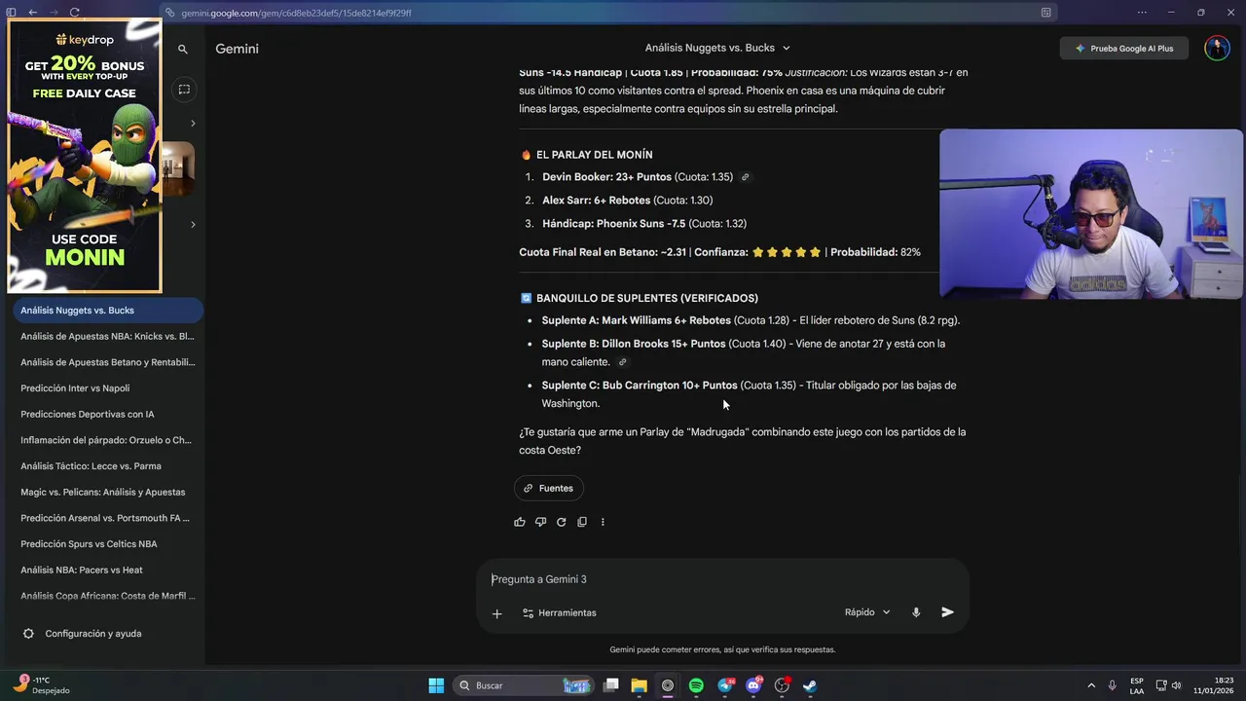1246x701 pixels.
Task: Open chat Análisis de Apuestas NBA: Knicks
Action: pyautogui.click(x=107, y=337)
